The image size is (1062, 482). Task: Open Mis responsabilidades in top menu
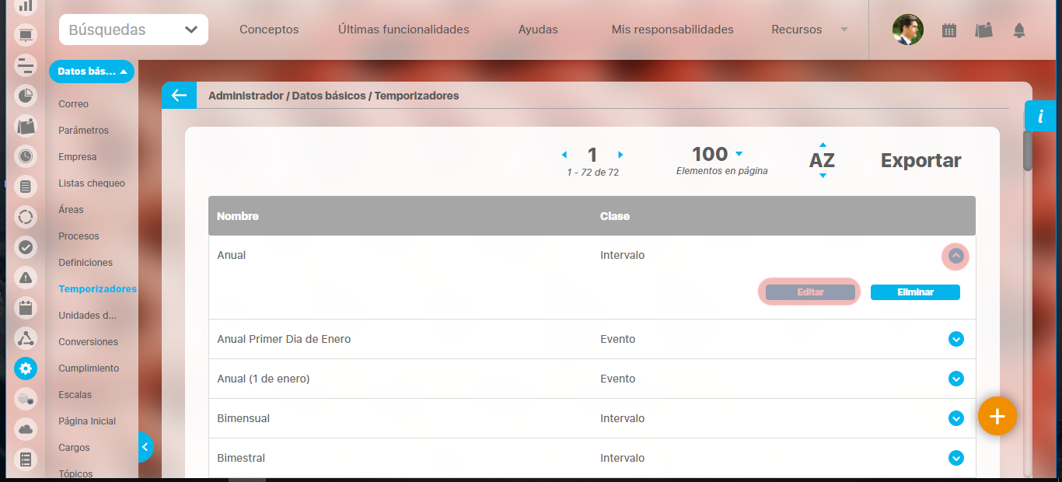(672, 30)
